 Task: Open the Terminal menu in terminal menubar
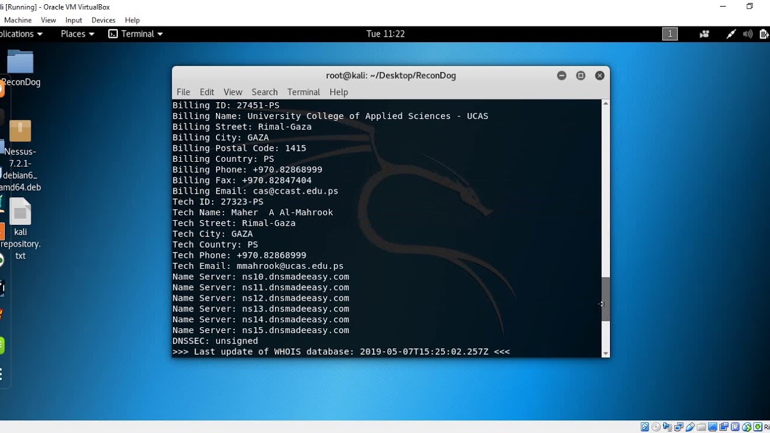tap(304, 92)
